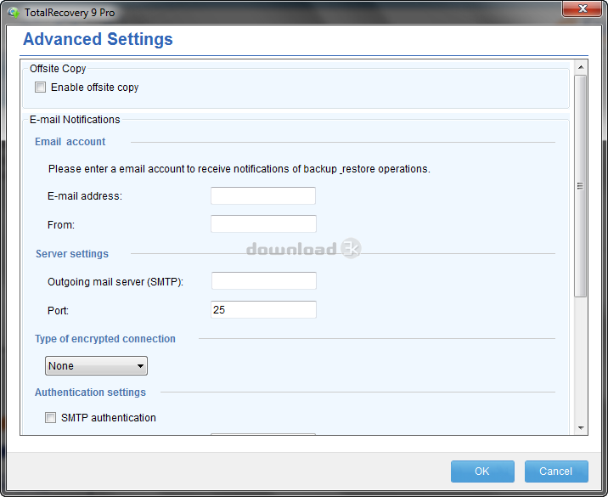Click the Outgoing mail server (SMTP) field
This screenshot has width=608, height=497.
coord(263,281)
